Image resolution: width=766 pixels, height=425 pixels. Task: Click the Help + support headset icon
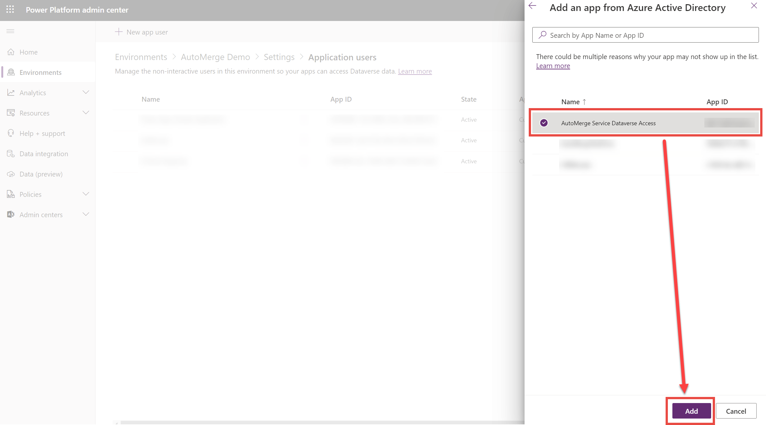[x=11, y=133]
